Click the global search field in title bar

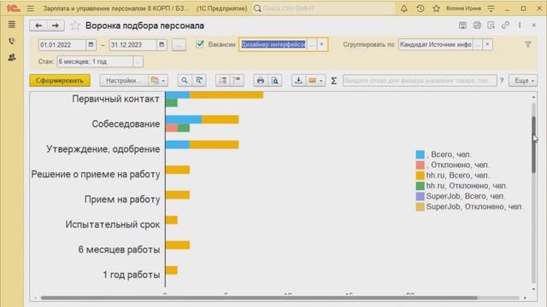coord(324,9)
